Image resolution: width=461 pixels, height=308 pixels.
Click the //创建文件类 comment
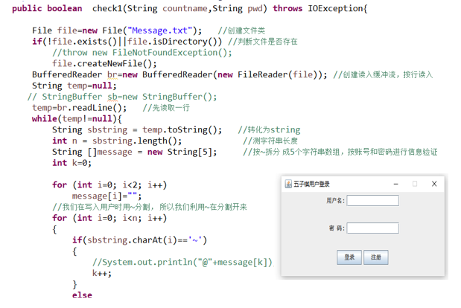241,31
